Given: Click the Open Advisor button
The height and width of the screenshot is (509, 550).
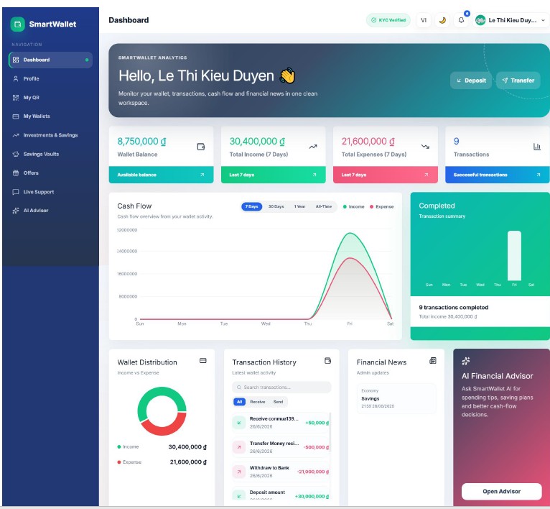Looking at the screenshot, I should pos(501,491).
